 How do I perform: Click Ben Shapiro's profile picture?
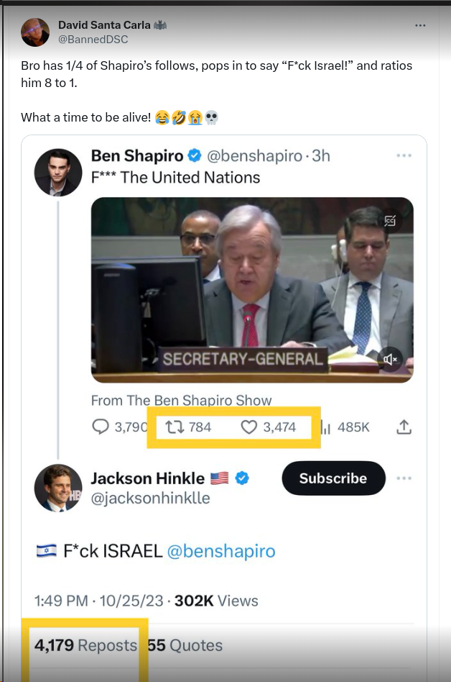point(56,173)
